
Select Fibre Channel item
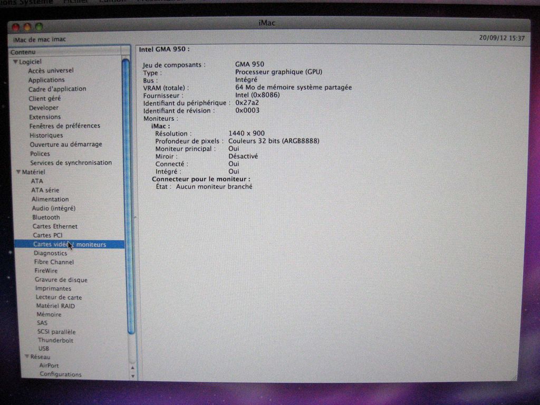pyautogui.click(x=54, y=262)
